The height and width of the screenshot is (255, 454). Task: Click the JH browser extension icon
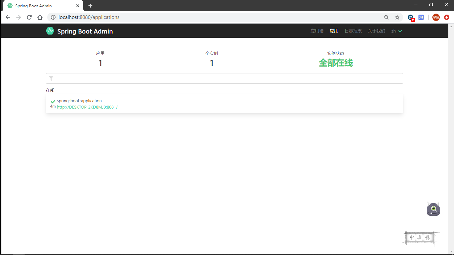coord(421,17)
